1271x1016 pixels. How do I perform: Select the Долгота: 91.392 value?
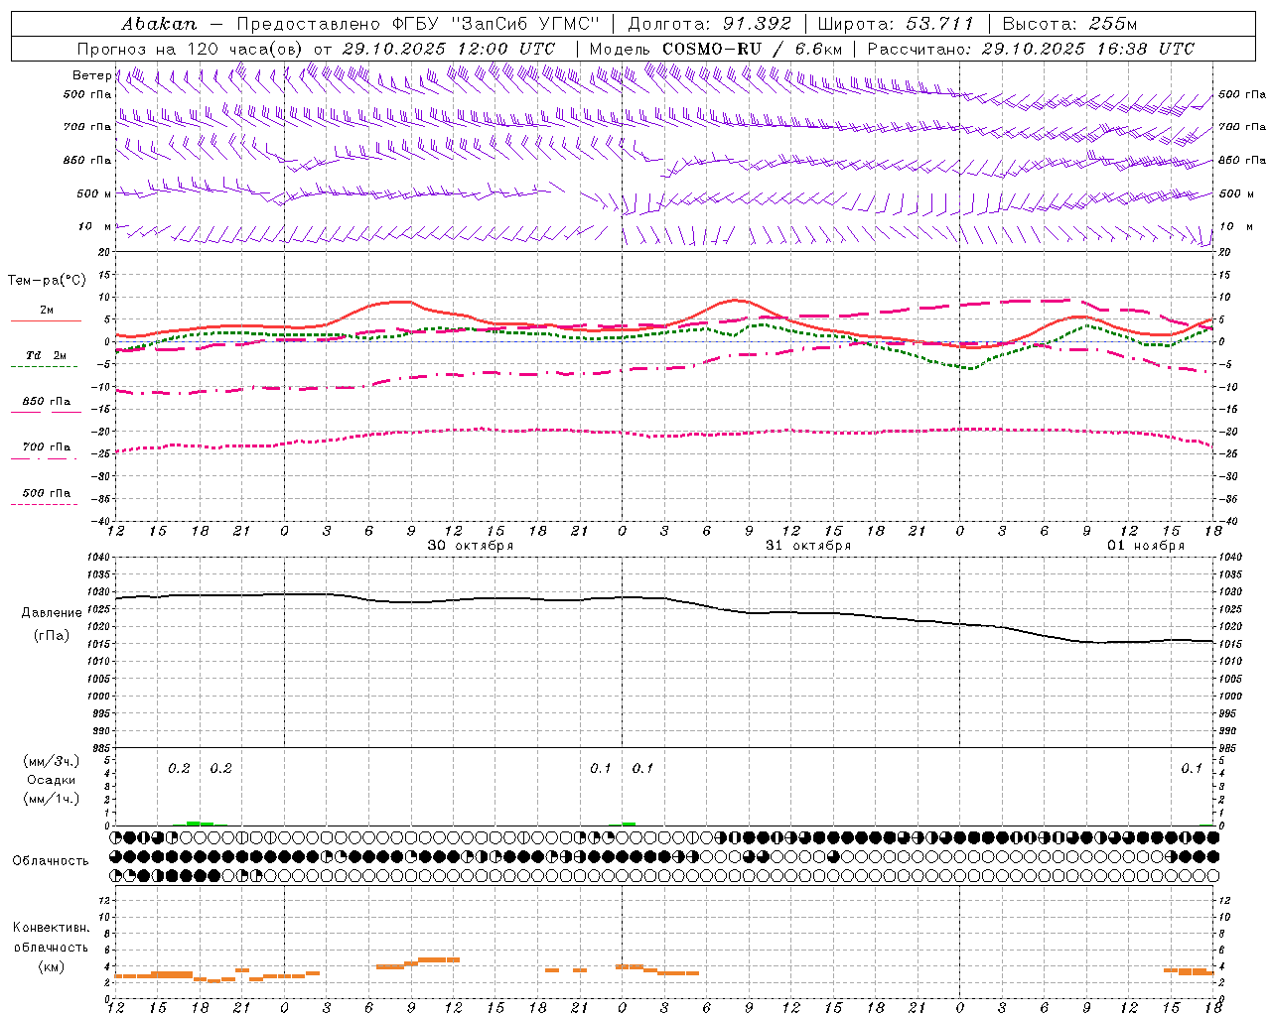(x=710, y=23)
